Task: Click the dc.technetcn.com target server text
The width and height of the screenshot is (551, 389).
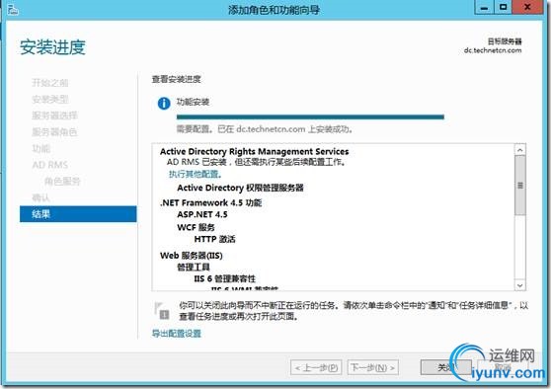Action: 493,50
